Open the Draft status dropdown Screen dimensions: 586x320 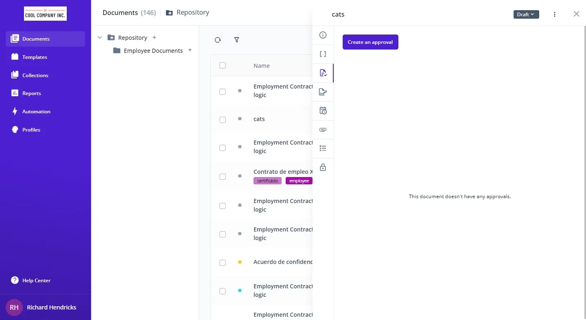(x=526, y=15)
